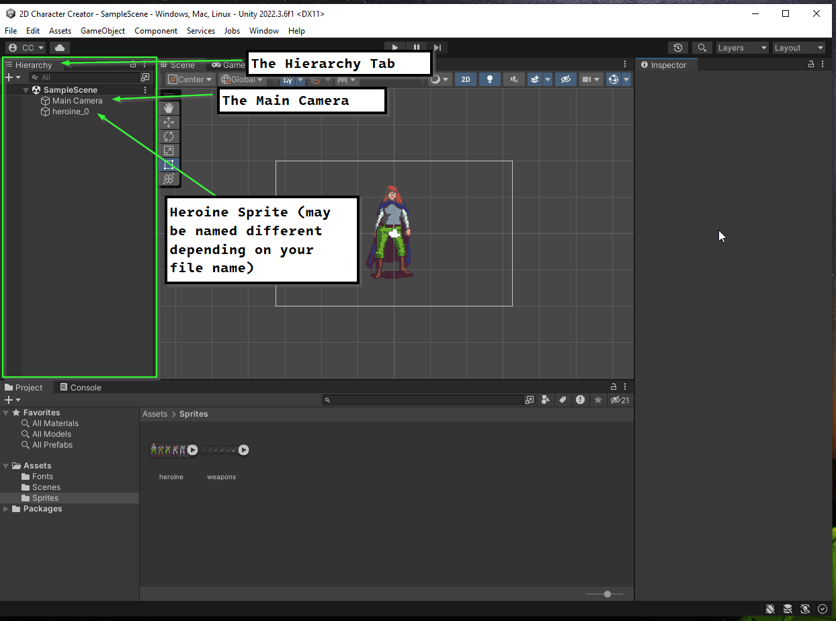Switch to the Console tab
This screenshot has width=836, height=621.
click(81, 387)
